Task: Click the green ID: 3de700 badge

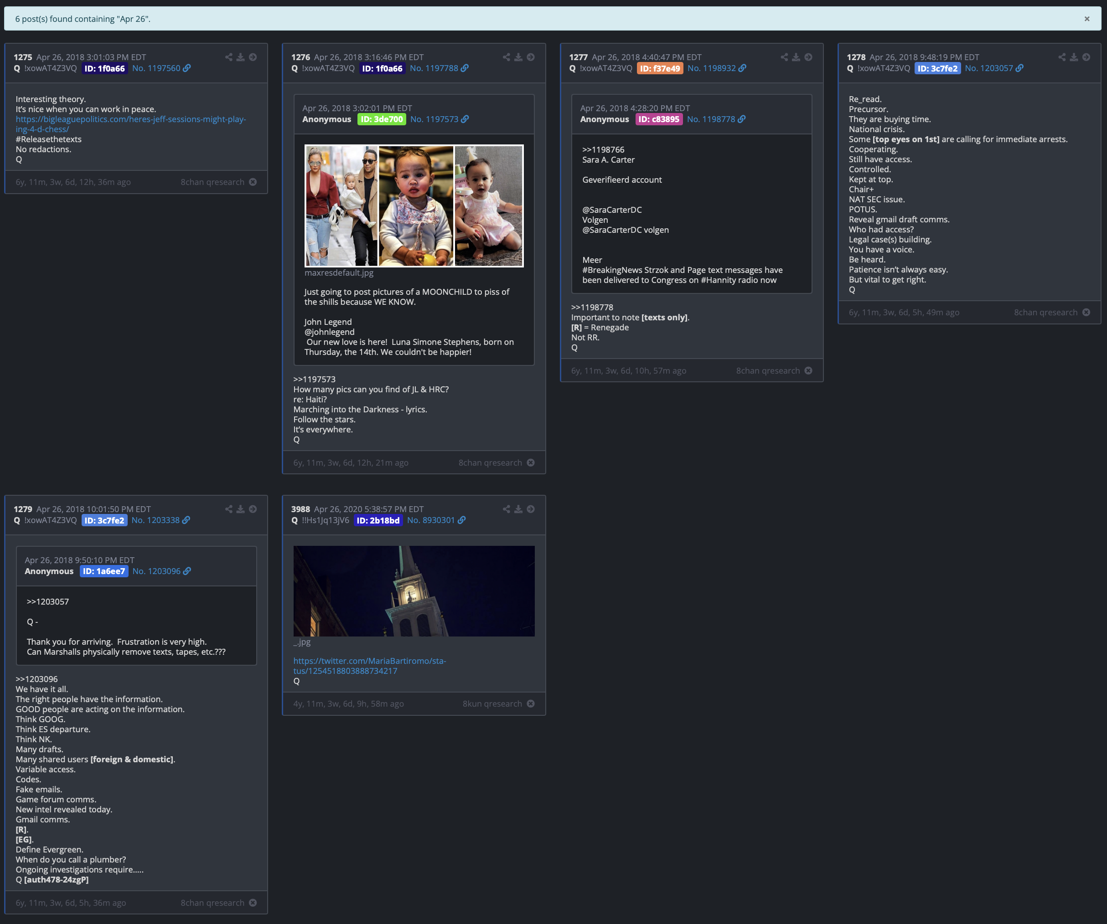Action: 382,119
